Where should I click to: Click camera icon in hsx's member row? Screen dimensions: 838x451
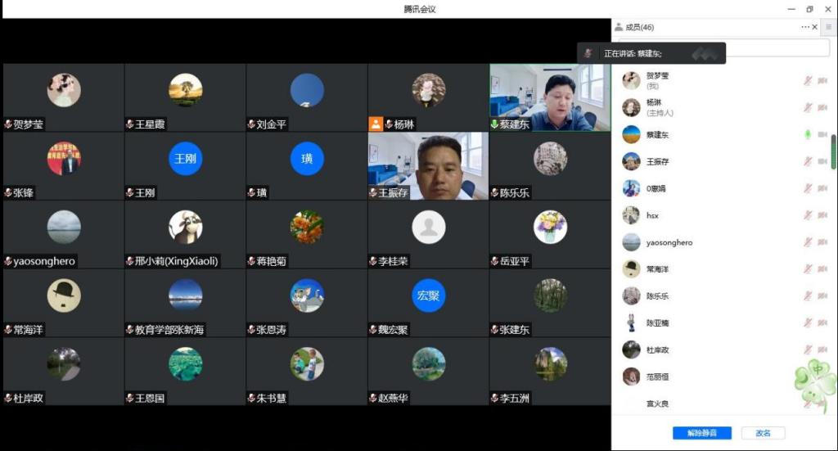tap(822, 215)
